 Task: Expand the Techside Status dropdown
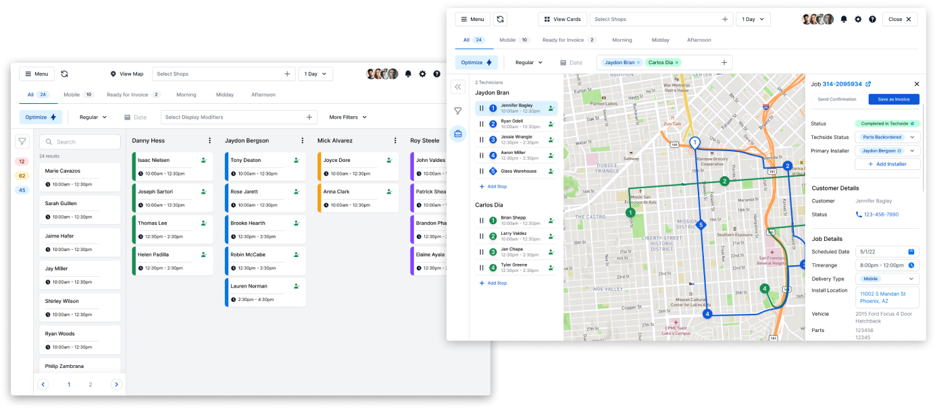coord(912,137)
